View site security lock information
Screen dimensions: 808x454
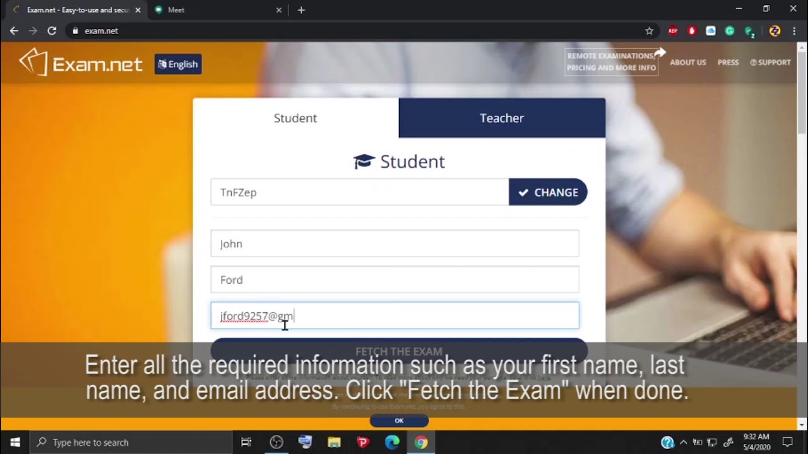75,30
